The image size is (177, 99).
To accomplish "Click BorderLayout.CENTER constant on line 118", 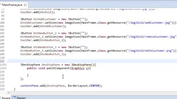I will point(84,86).
